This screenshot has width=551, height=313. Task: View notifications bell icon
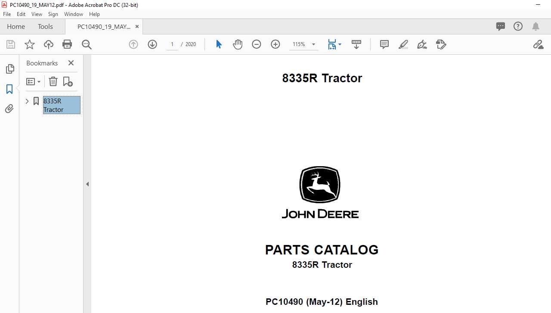point(536,27)
